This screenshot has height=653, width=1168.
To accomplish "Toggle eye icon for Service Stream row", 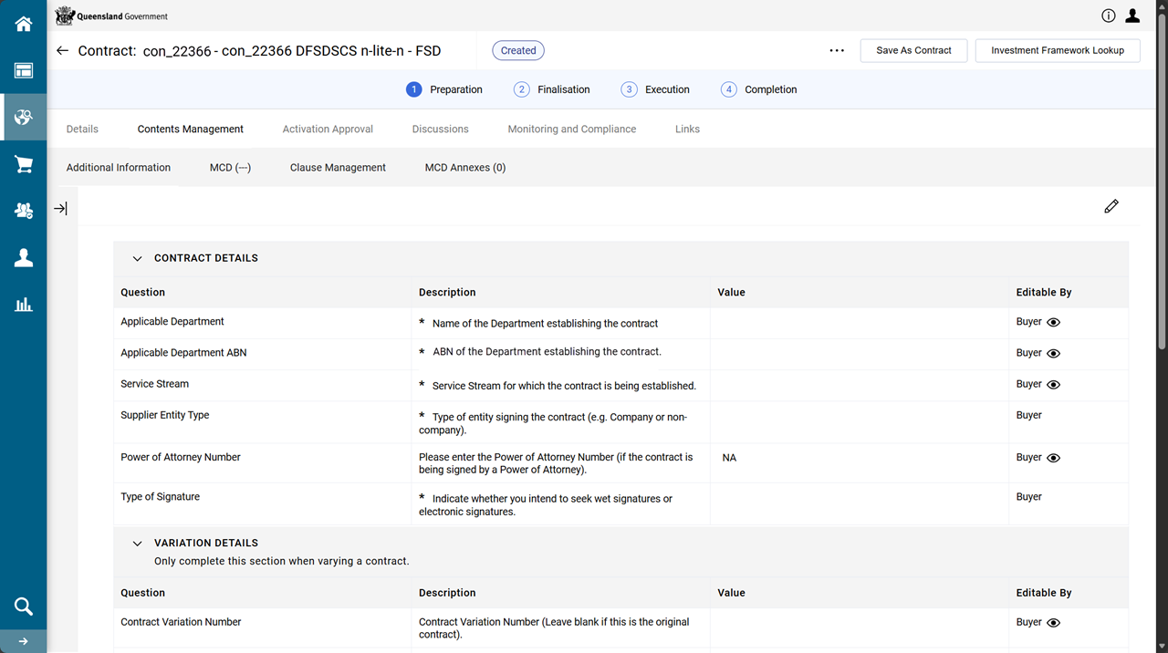I will coord(1053,385).
